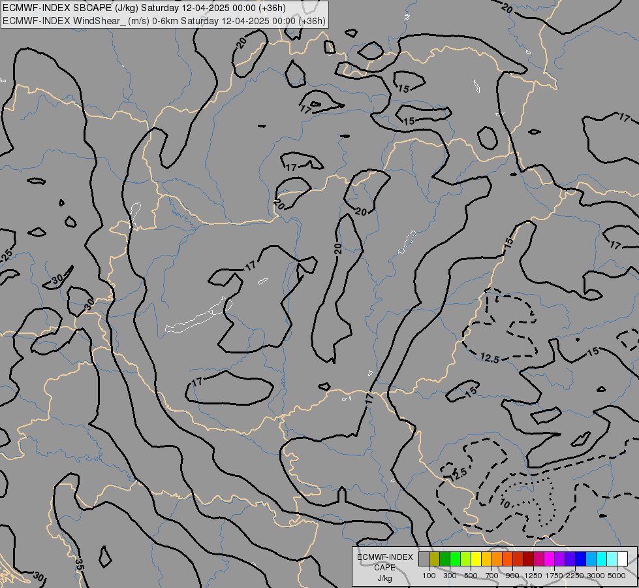
Task: Pick the golden amber legend swatch
Action: (486, 559)
